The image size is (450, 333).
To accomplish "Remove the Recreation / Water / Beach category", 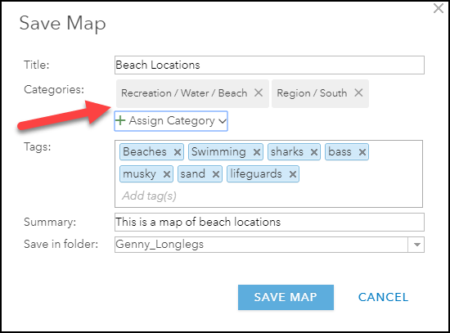I will point(259,93).
